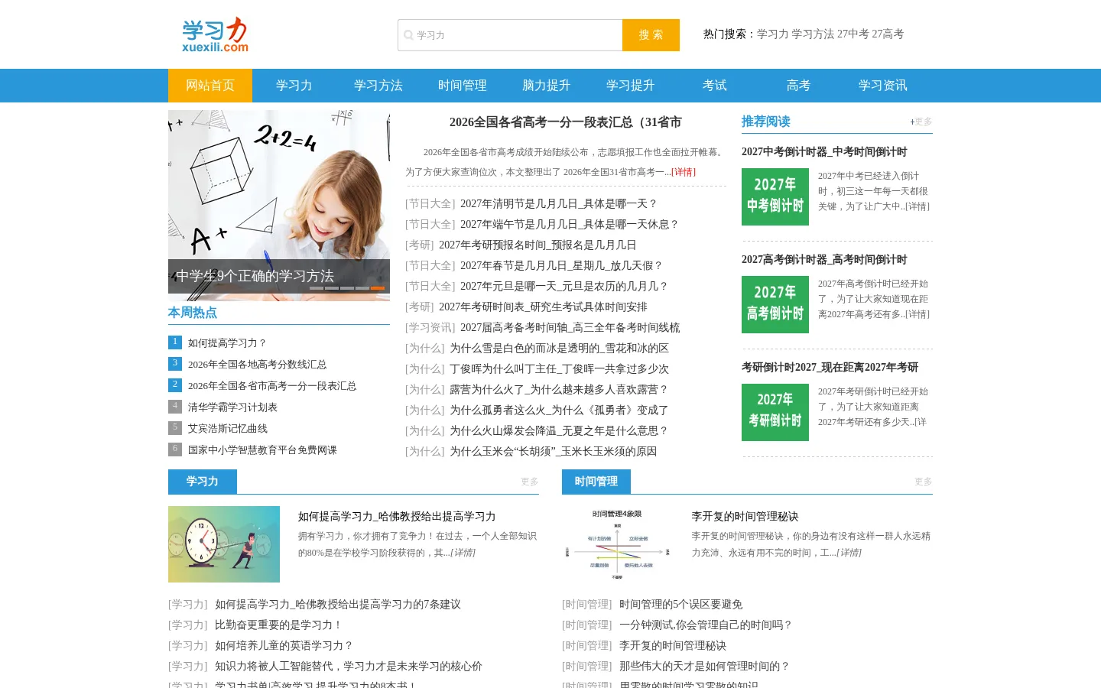The width and height of the screenshot is (1101, 688).
Task: Open 国家中小学智慧教育平台免费网课 link
Action: [x=262, y=450]
